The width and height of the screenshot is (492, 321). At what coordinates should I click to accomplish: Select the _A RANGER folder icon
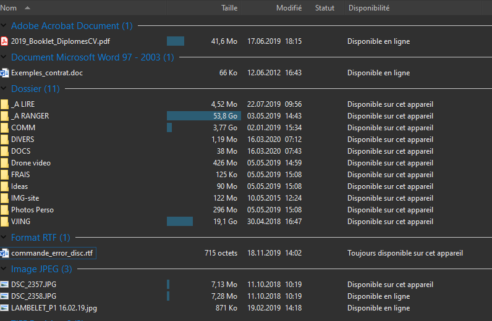(x=4, y=116)
